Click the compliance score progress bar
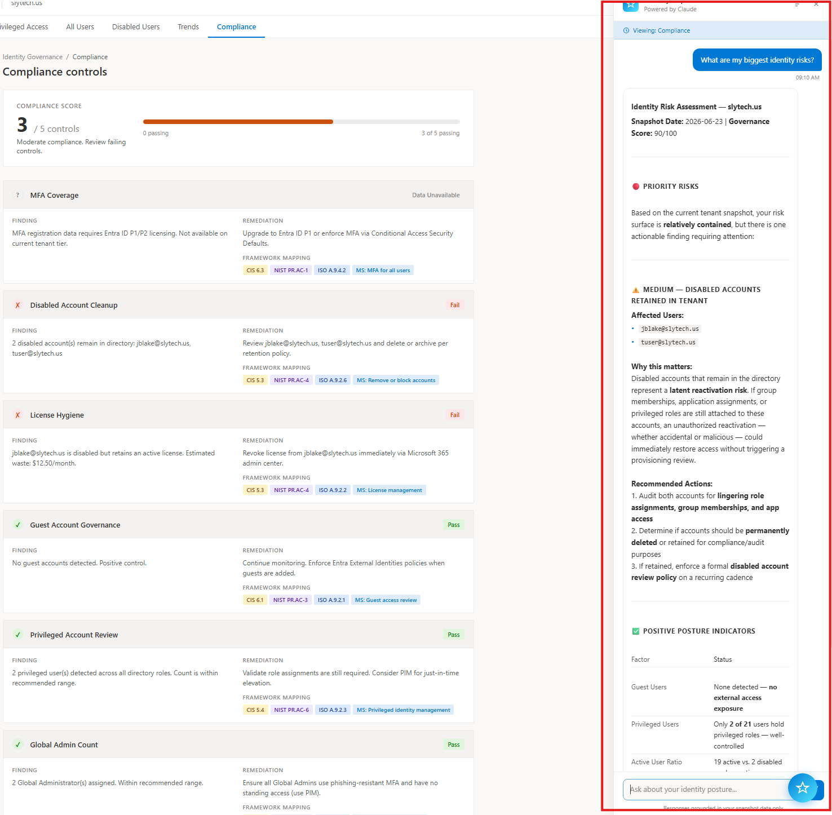The width and height of the screenshot is (832, 815). point(302,122)
